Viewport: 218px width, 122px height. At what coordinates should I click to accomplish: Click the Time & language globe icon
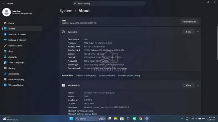click(x=5, y=62)
